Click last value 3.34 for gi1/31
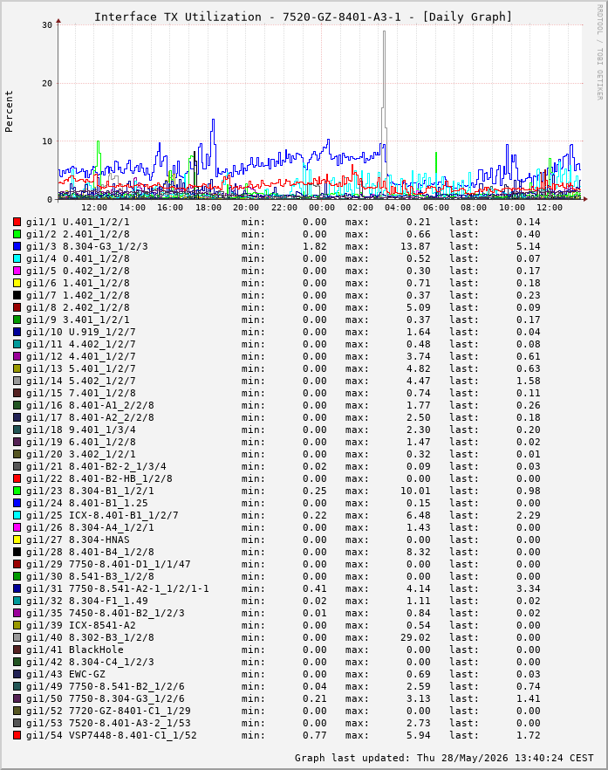Screen dimensions: 608x770 pyautogui.click(x=528, y=588)
